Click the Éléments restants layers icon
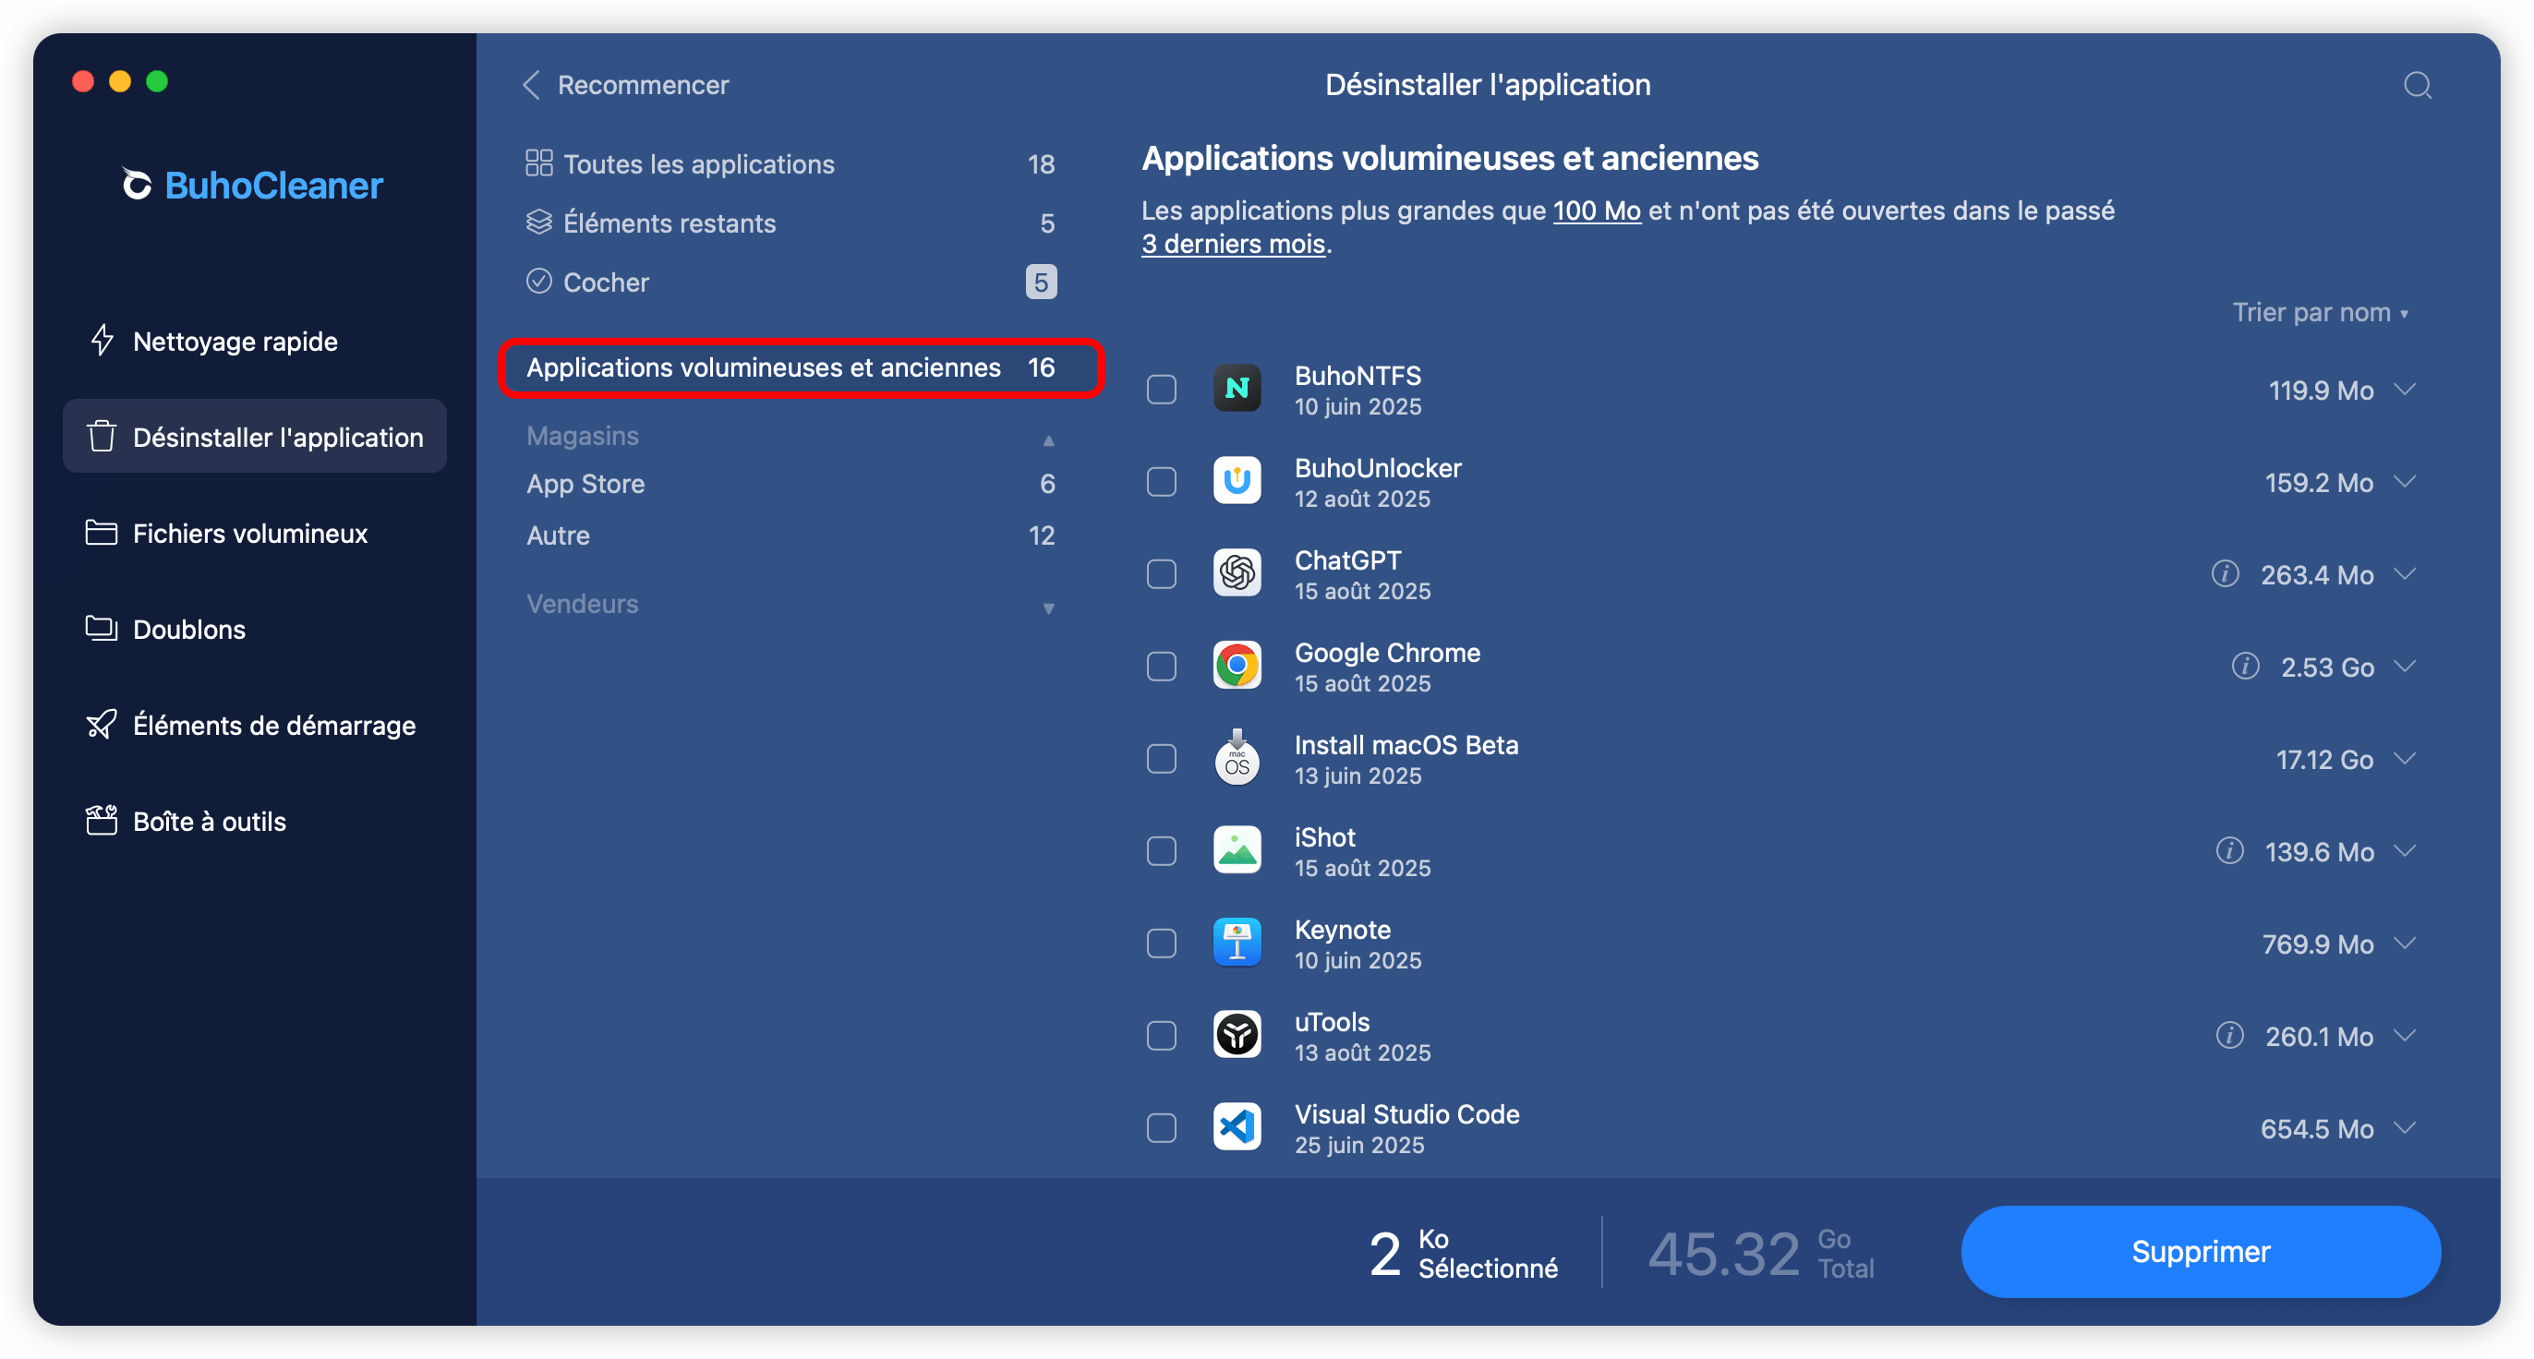 click(539, 222)
